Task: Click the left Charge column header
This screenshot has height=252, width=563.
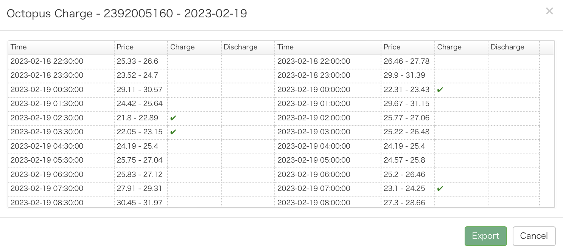Action: (194, 47)
